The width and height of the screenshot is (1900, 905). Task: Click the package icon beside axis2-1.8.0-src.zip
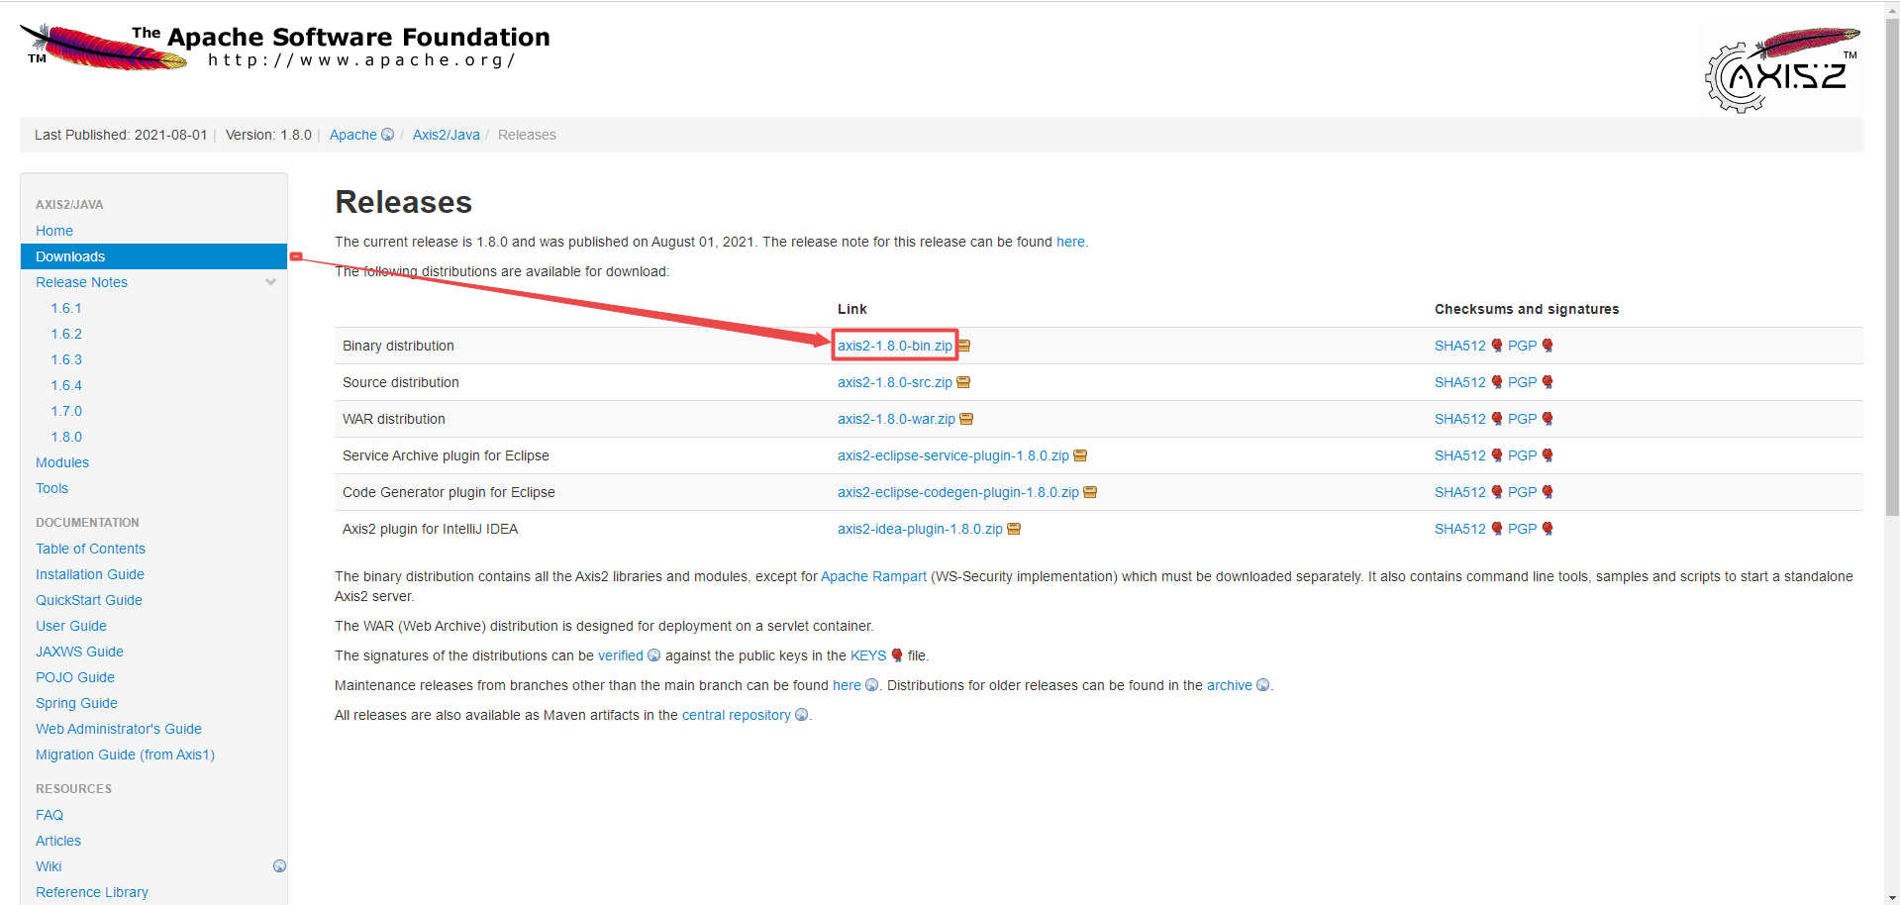(x=963, y=382)
